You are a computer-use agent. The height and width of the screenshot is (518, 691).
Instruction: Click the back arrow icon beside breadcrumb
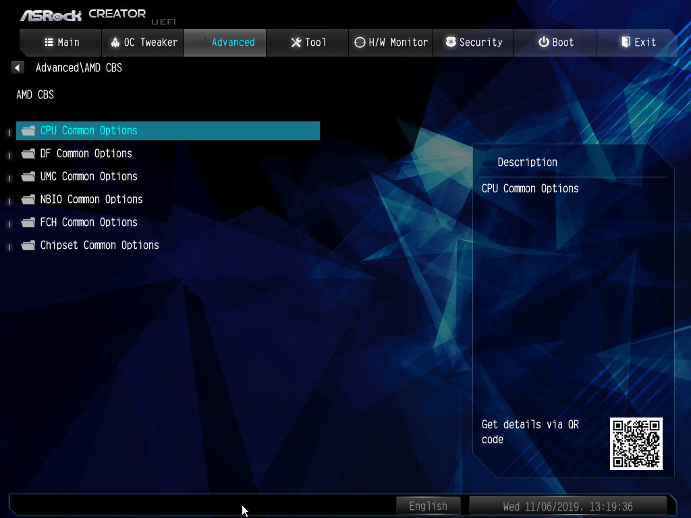[18, 67]
